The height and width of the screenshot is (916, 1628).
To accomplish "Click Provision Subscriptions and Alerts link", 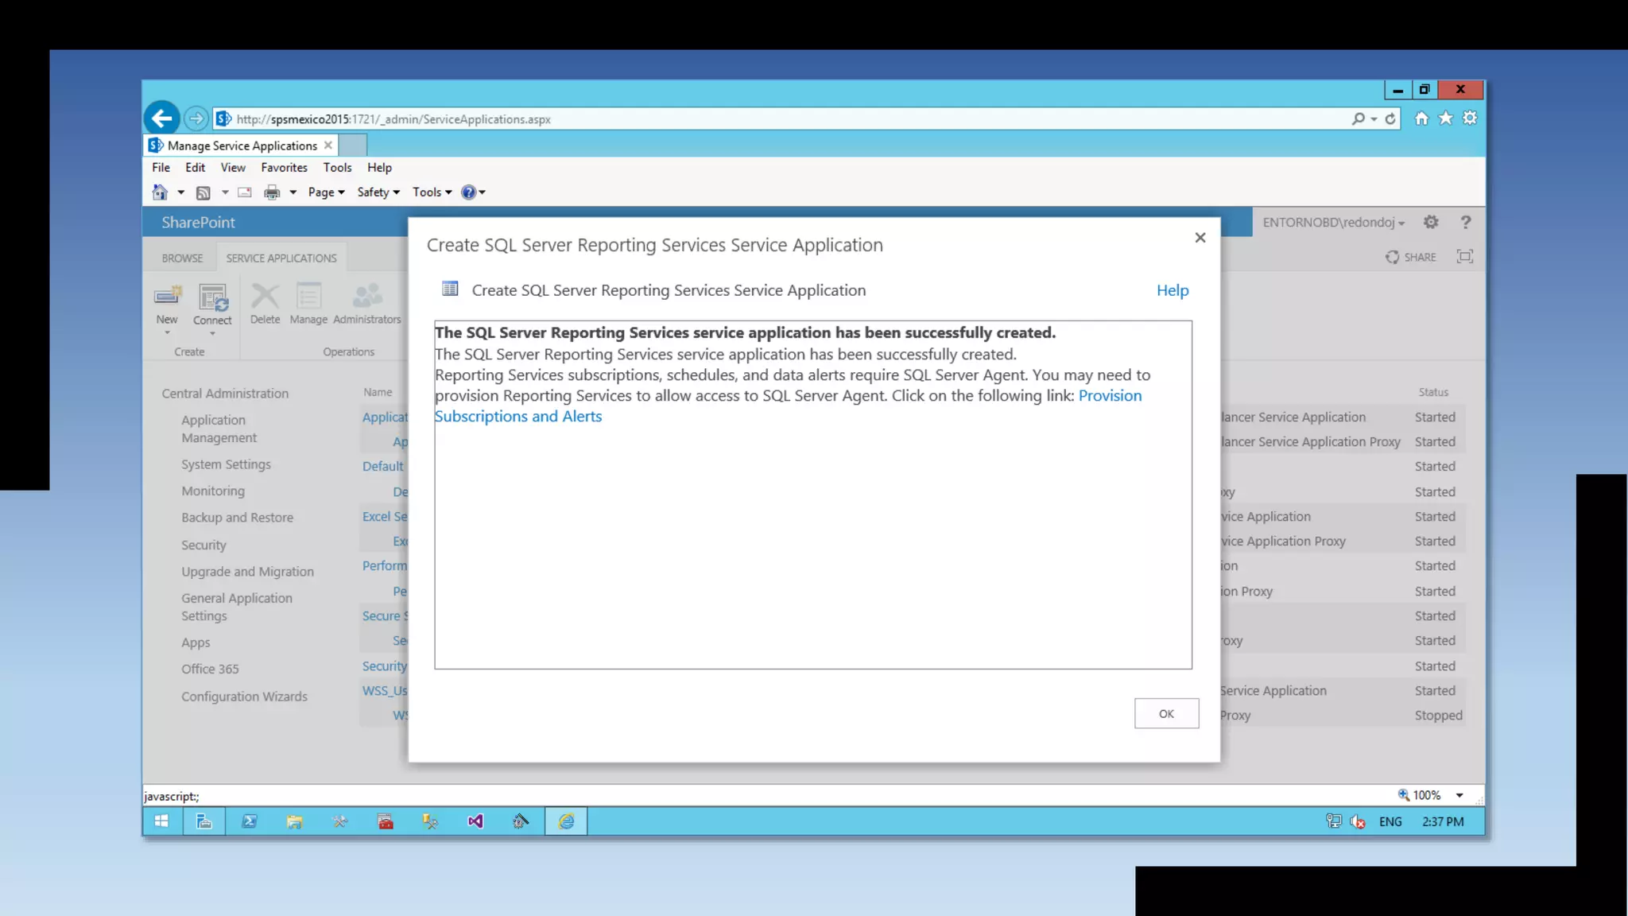I will [518, 417].
